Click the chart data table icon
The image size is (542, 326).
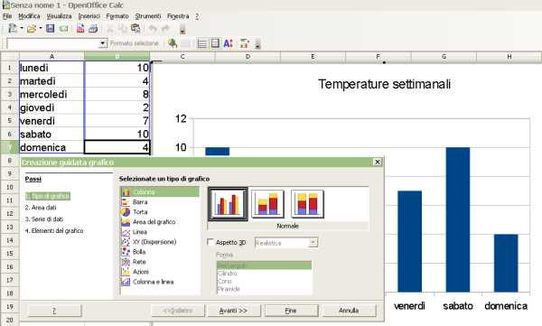(185, 43)
